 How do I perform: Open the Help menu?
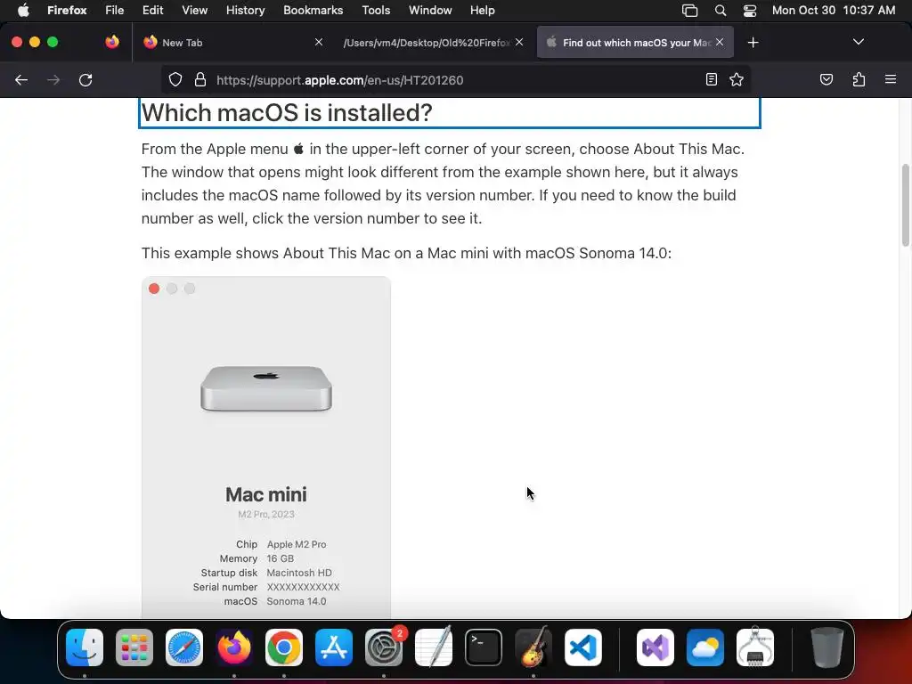[482, 11]
